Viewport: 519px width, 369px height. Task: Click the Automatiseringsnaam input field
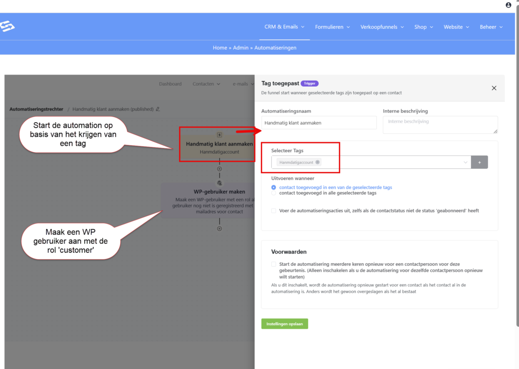pos(319,123)
